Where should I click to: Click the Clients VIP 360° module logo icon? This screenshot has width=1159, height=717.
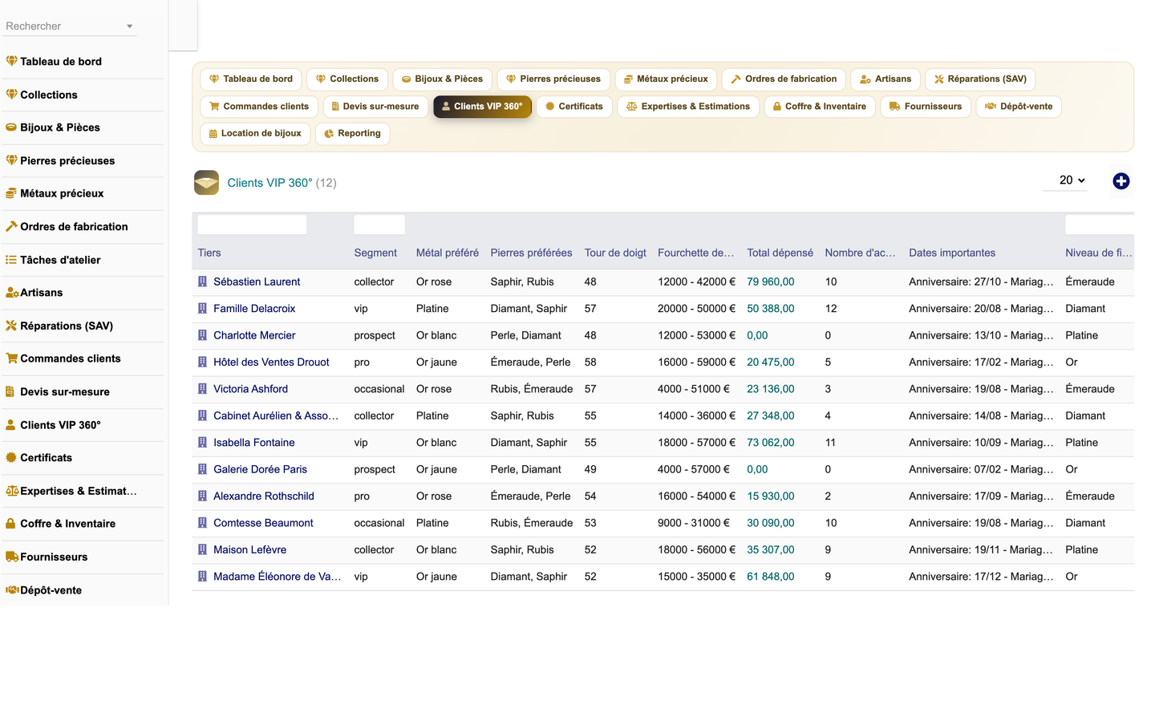(x=206, y=182)
